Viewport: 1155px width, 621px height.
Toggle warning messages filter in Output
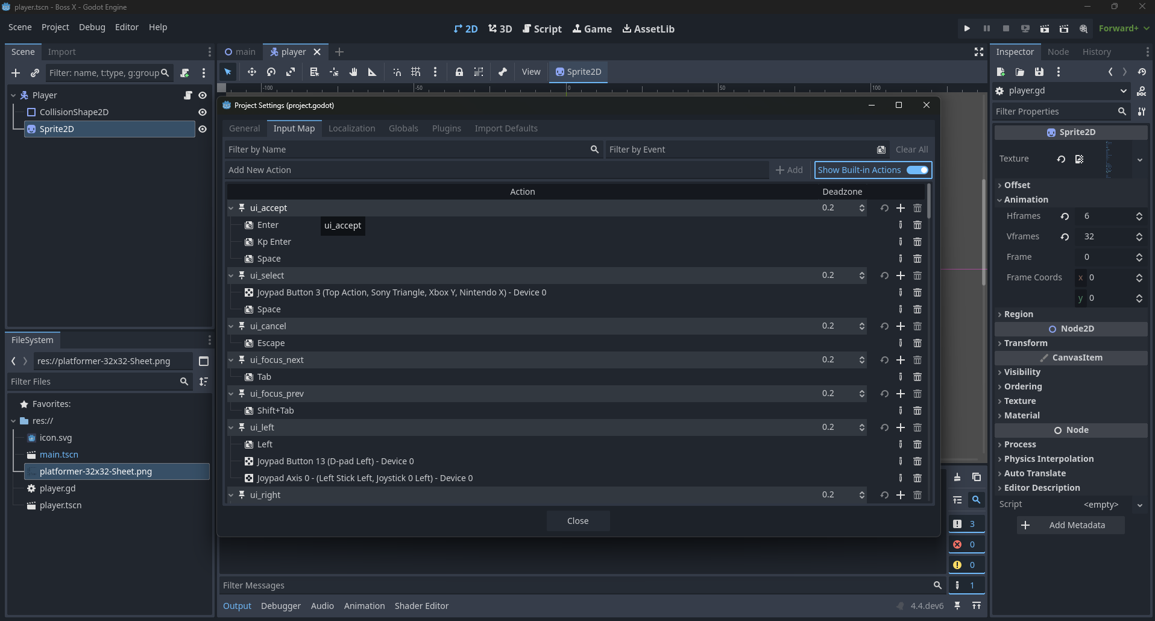click(x=966, y=565)
